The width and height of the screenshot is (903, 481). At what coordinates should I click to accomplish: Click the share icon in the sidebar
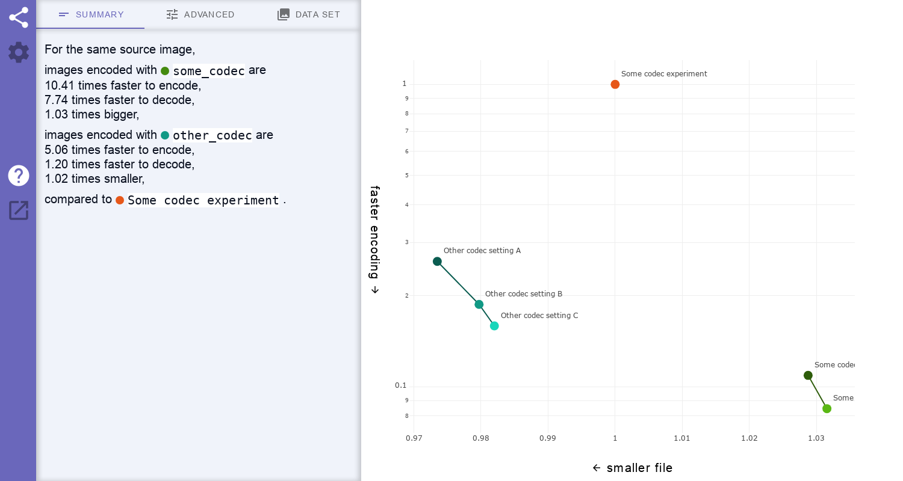coord(19,17)
